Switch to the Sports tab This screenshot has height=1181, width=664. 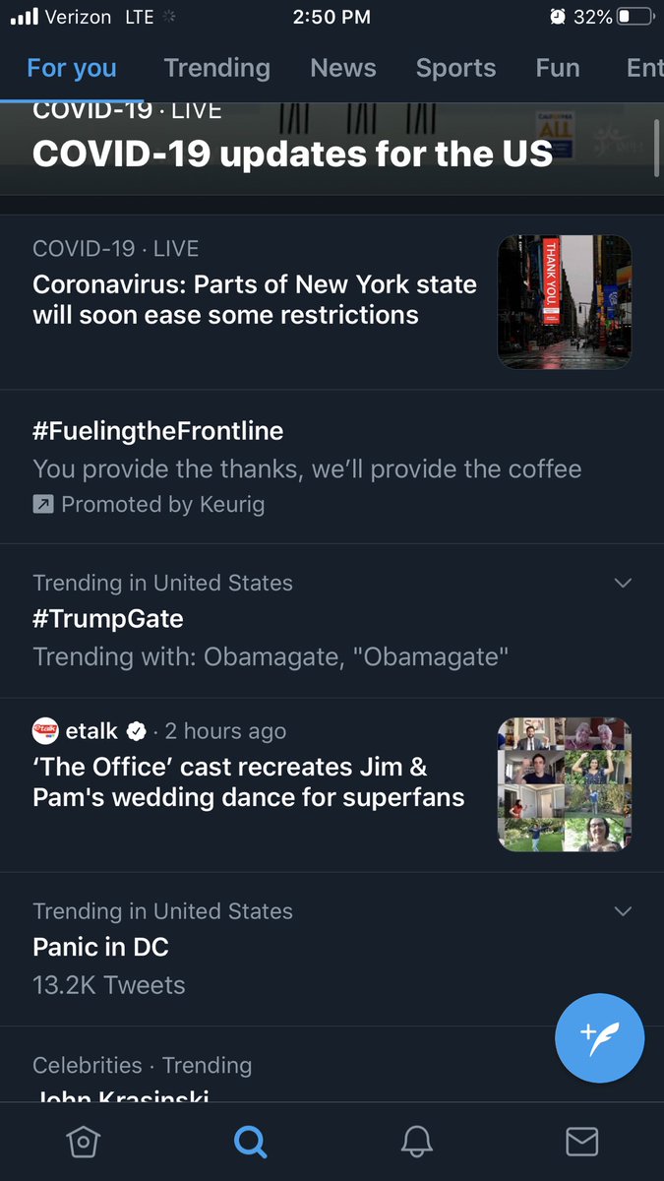455,68
